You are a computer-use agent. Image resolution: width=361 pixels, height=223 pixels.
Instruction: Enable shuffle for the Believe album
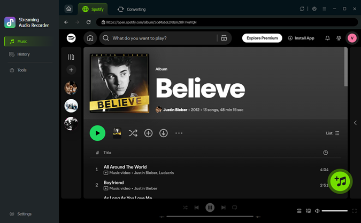[x=133, y=133]
